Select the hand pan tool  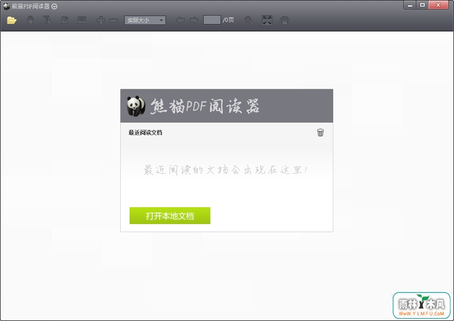coord(30,20)
